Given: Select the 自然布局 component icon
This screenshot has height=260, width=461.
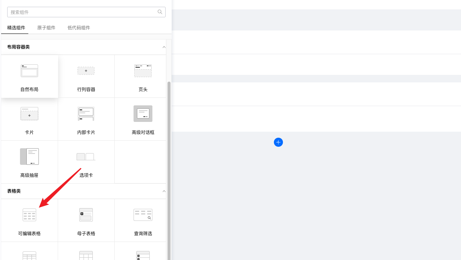Looking at the screenshot, I should [29, 71].
